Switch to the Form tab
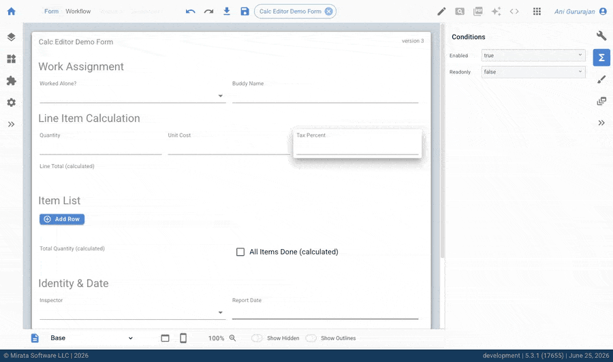The width and height of the screenshot is (613, 362). (51, 12)
